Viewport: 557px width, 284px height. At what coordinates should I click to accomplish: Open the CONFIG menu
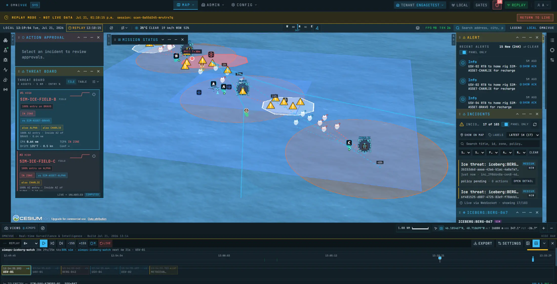(244, 5)
